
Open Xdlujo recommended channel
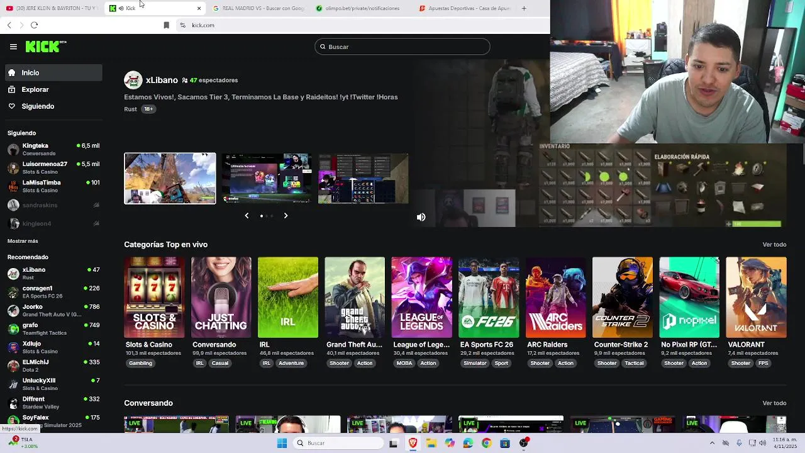[x=53, y=347]
